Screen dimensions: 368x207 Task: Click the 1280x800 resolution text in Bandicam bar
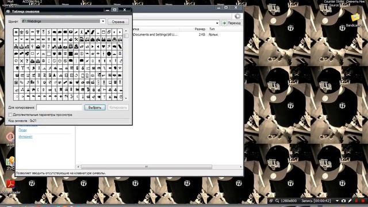tap(289, 201)
